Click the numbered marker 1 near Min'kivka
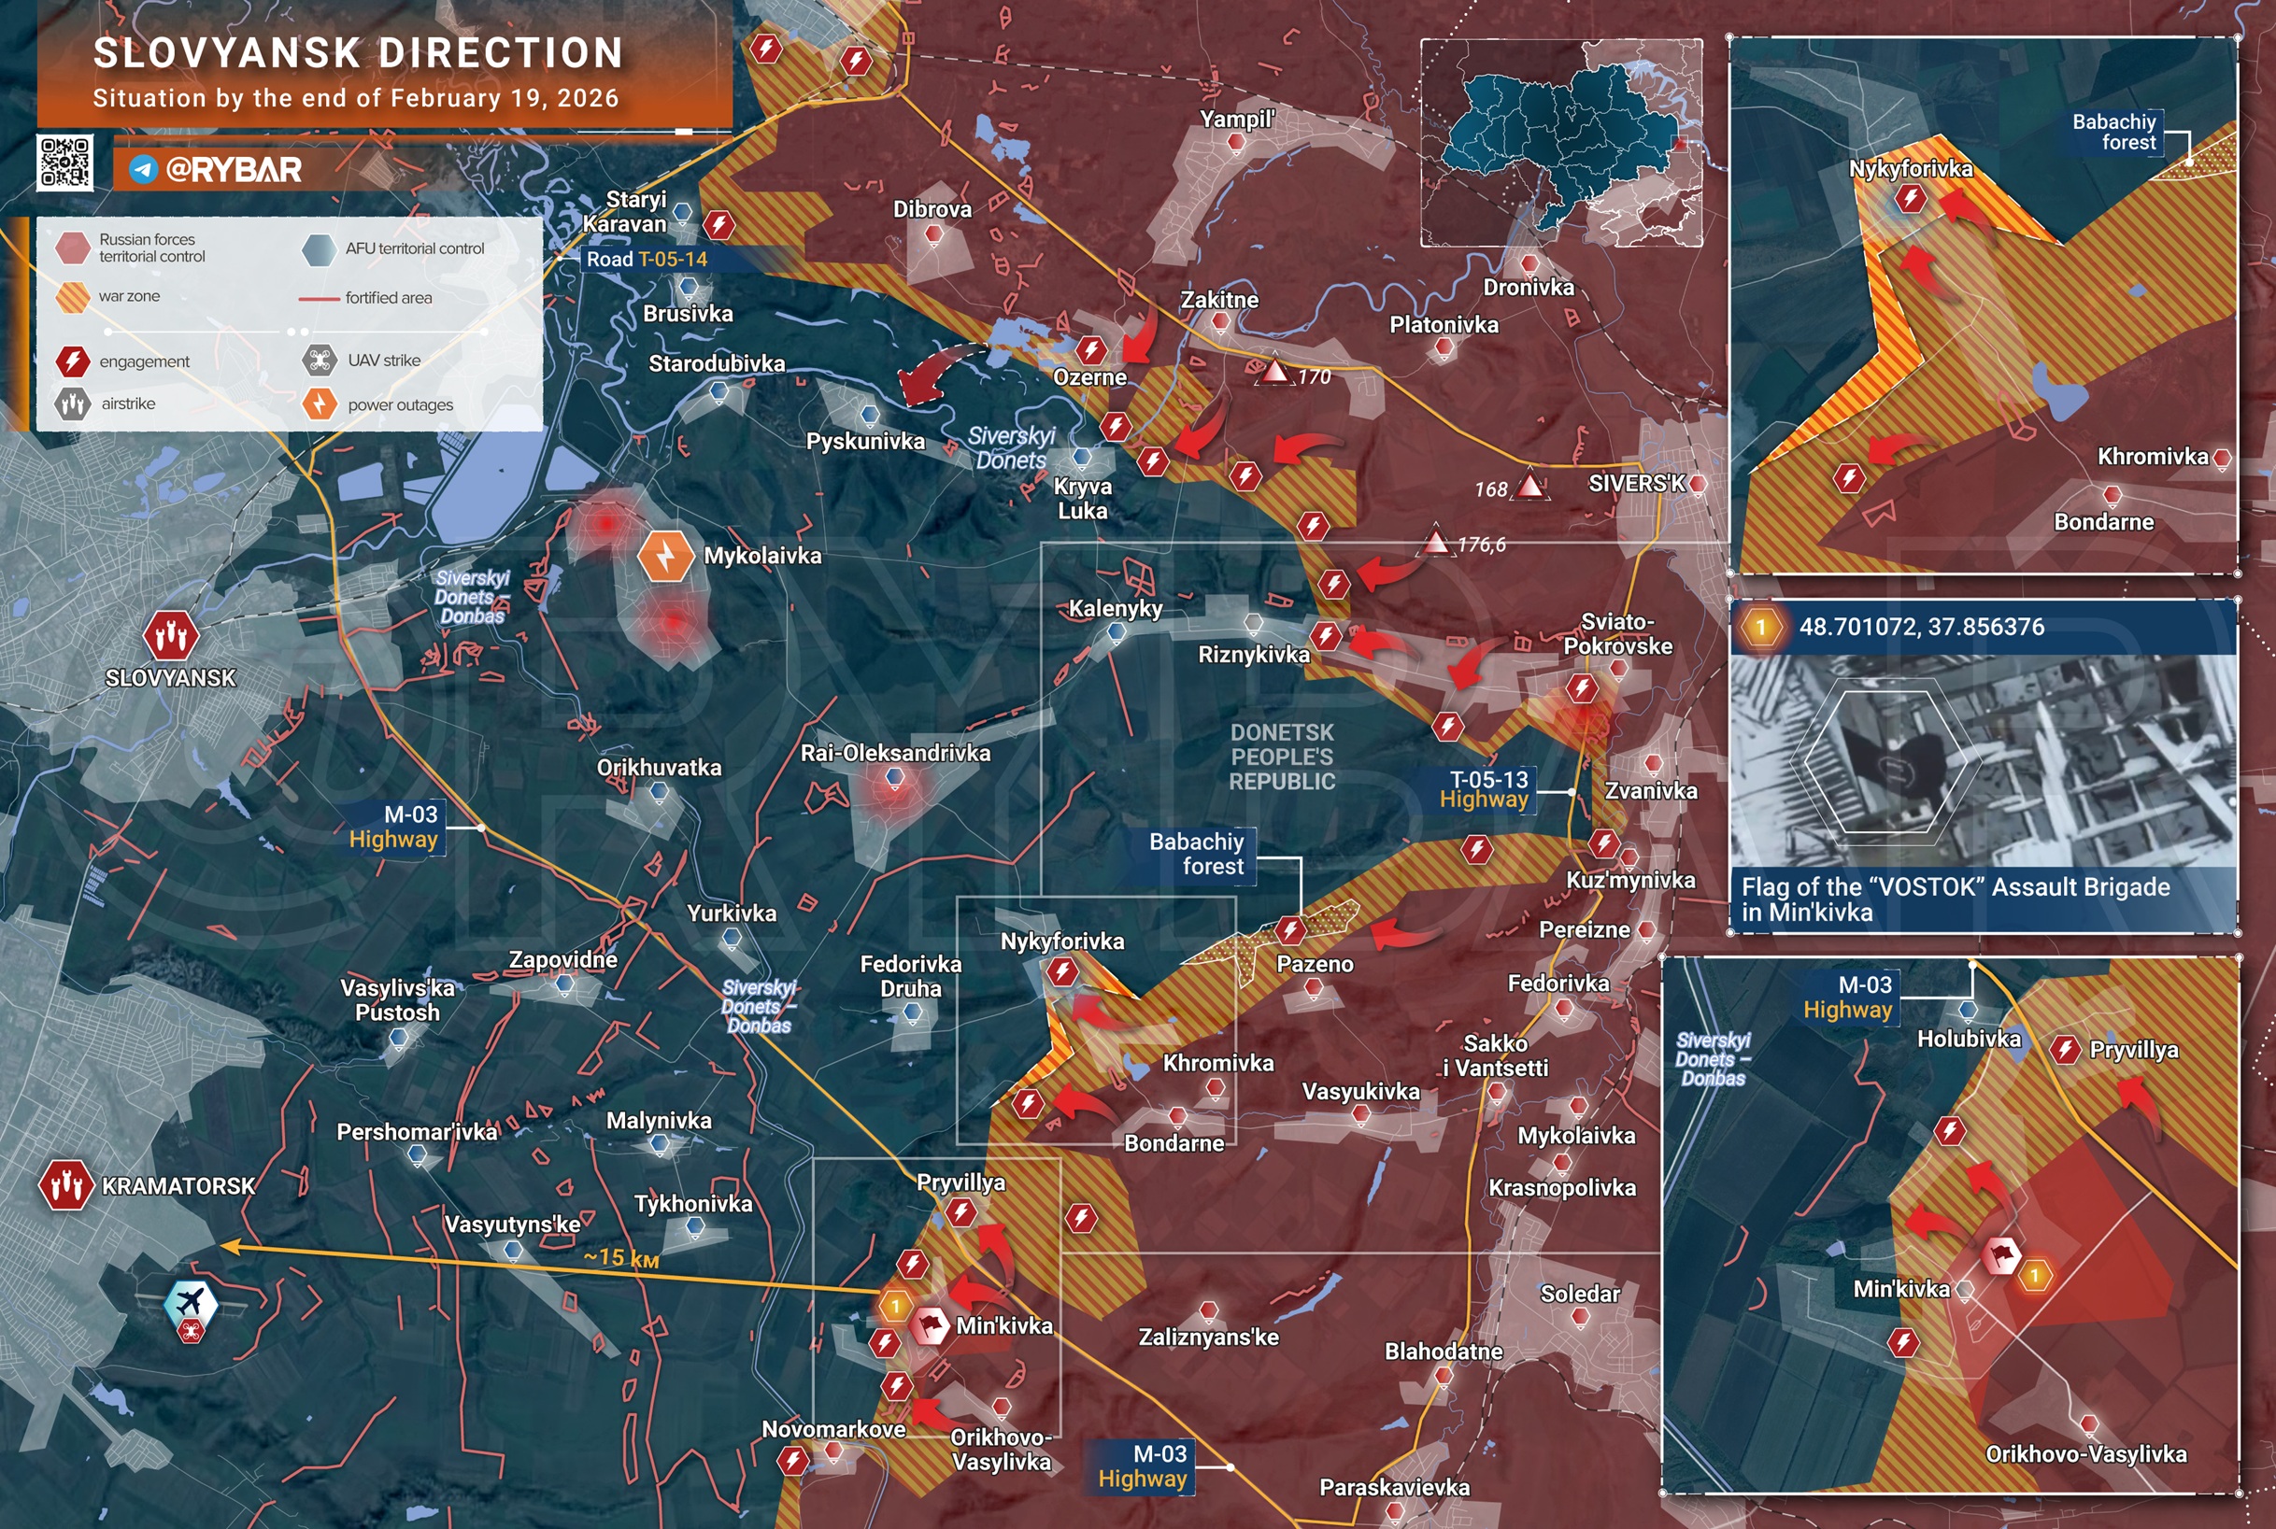The height and width of the screenshot is (1529, 2276). [x=895, y=1305]
